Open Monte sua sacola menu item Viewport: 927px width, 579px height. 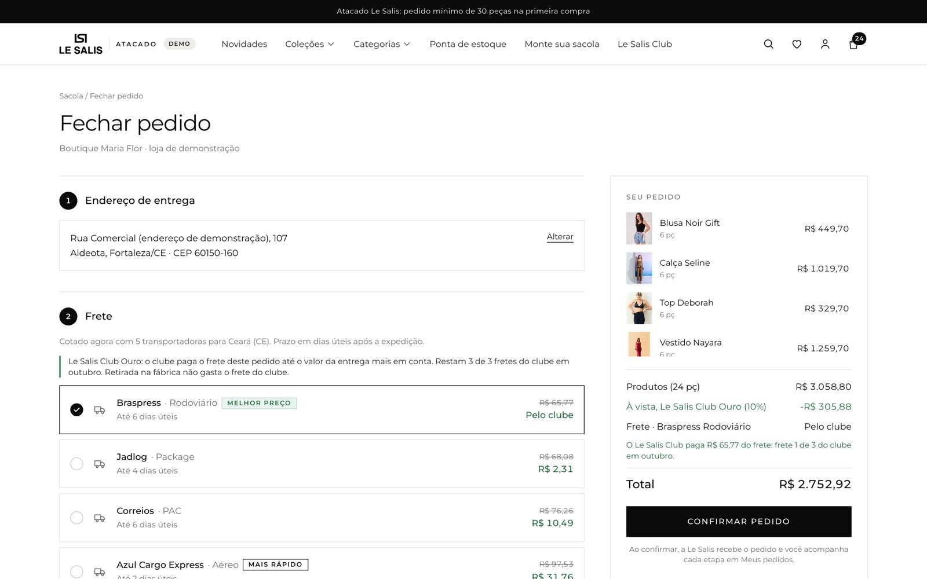click(562, 44)
